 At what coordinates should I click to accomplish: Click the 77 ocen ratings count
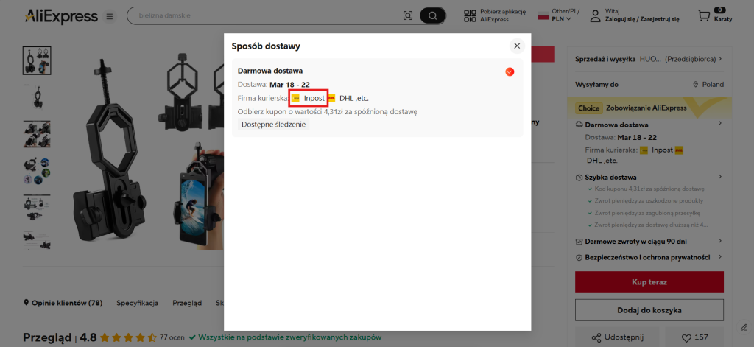coord(172,337)
